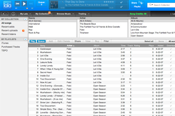Open the Queue counter box
The width and height of the screenshot is (175, 116).
[x=41, y=3]
